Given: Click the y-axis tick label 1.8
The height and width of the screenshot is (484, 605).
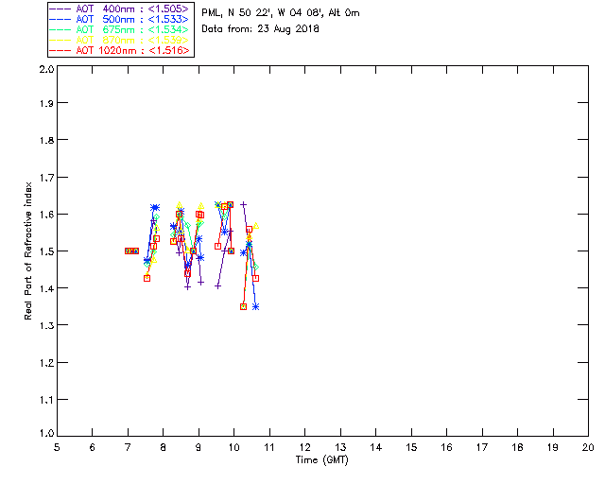Looking at the screenshot, I should pos(46,140).
